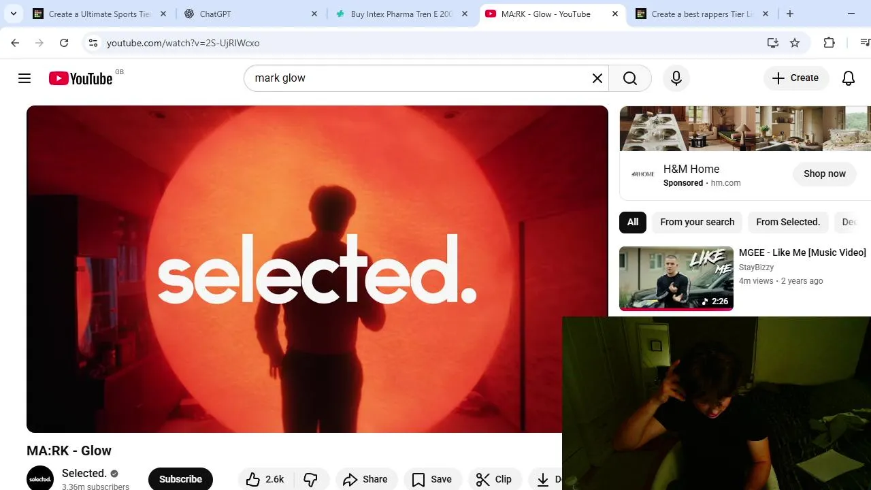Close the ChatGPT tab
Image resolution: width=871 pixels, height=490 pixels.
pyautogui.click(x=314, y=14)
